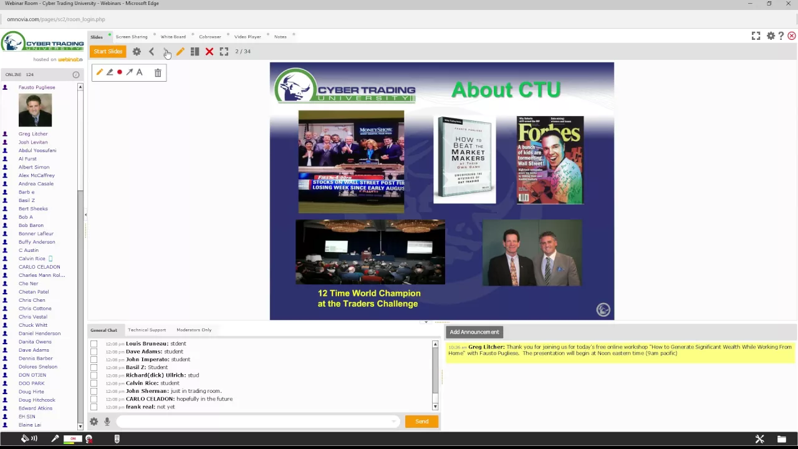798x449 pixels.
Task: Check the box beside CARLO CELADON message
Action: click(x=94, y=399)
